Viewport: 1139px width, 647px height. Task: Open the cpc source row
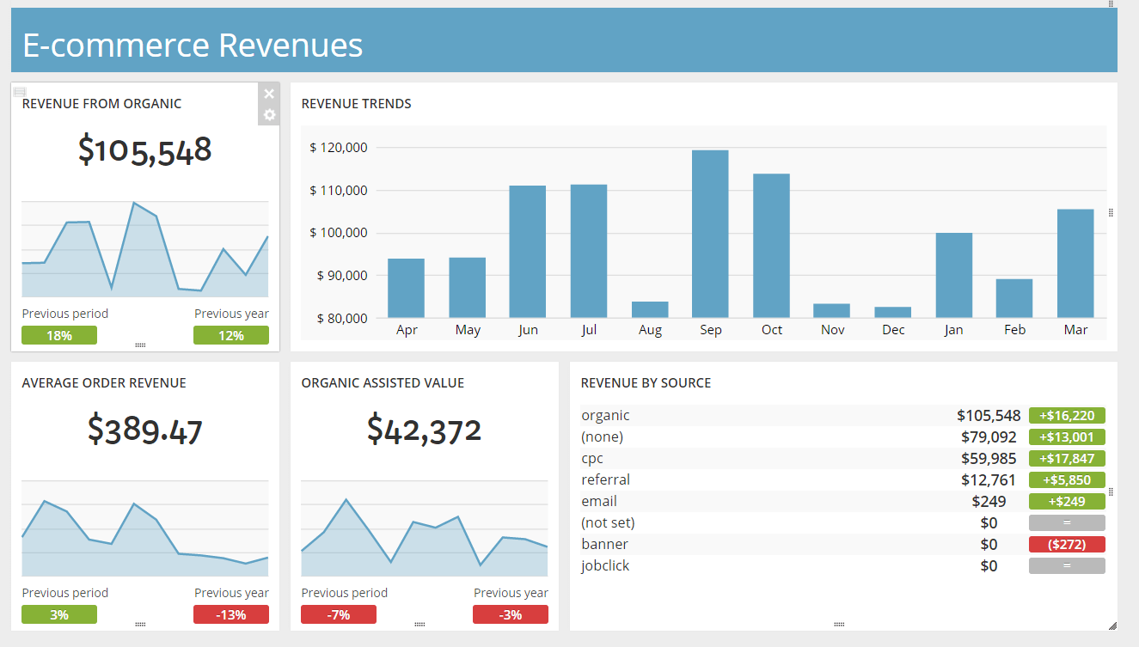coord(842,458)
